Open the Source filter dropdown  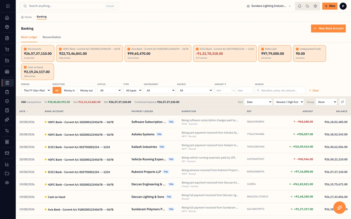click(195, 90)
